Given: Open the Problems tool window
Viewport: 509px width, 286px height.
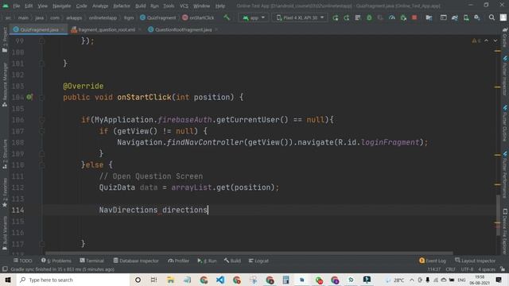Looking at the screenshot, I should tap(56, 261).
